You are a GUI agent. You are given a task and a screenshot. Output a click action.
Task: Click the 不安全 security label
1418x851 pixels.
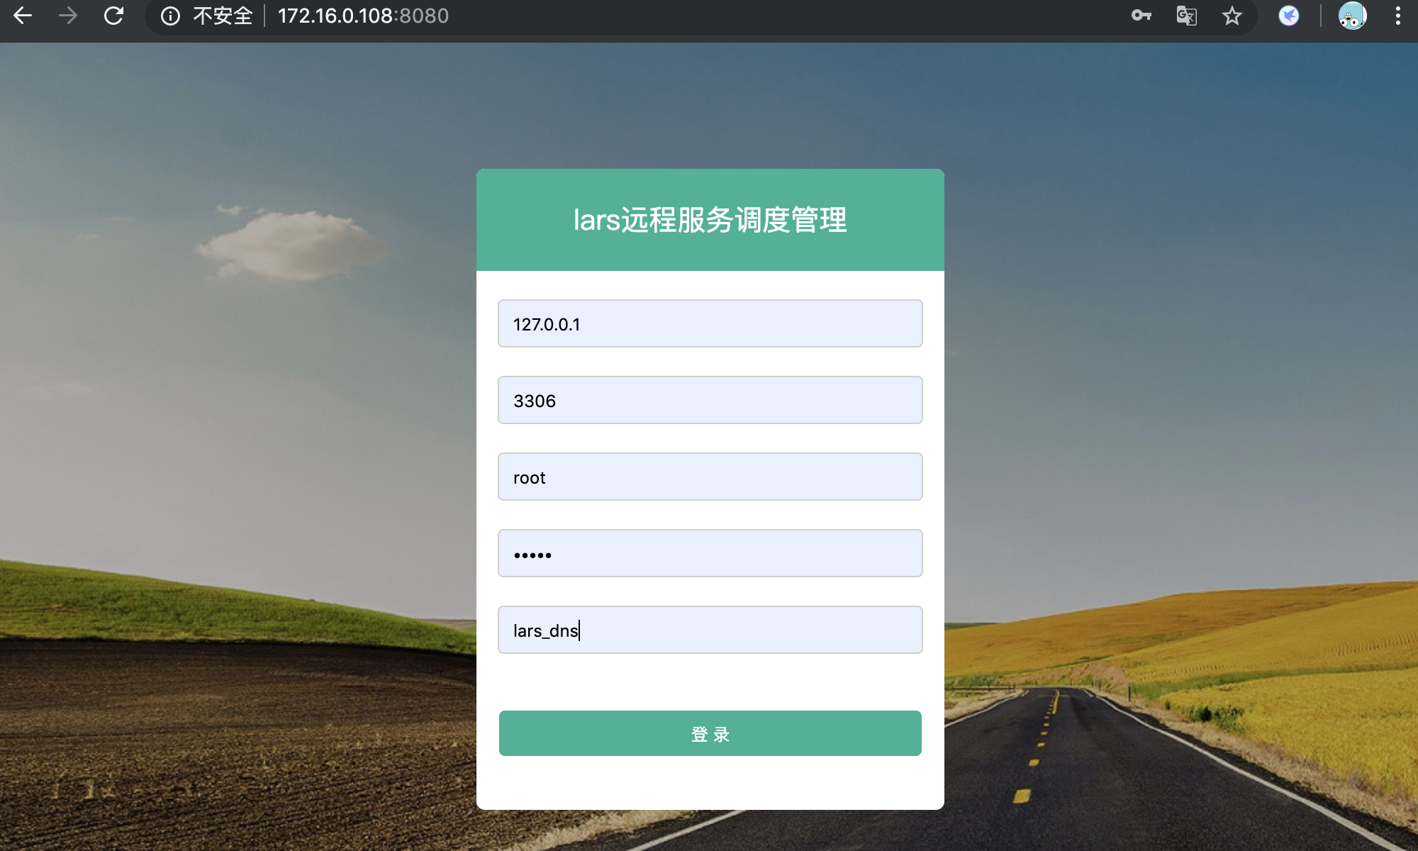point(223,16)
